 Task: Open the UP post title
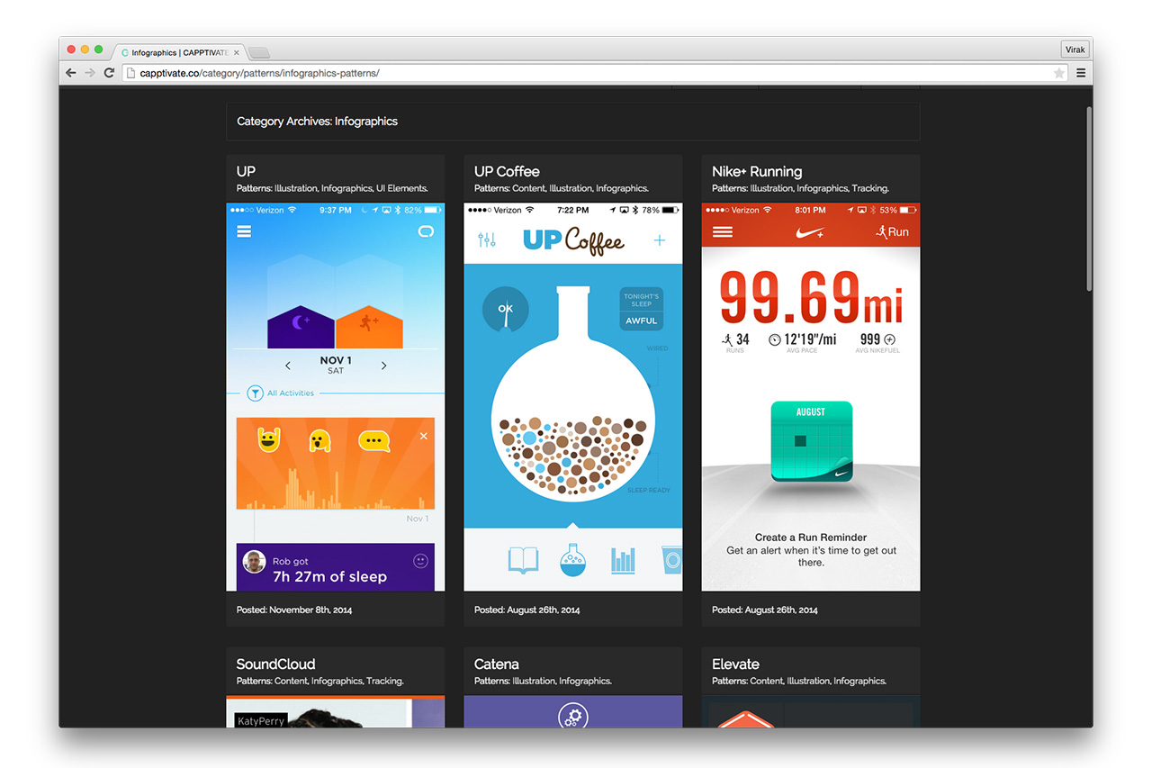click(x=246, y=171)
